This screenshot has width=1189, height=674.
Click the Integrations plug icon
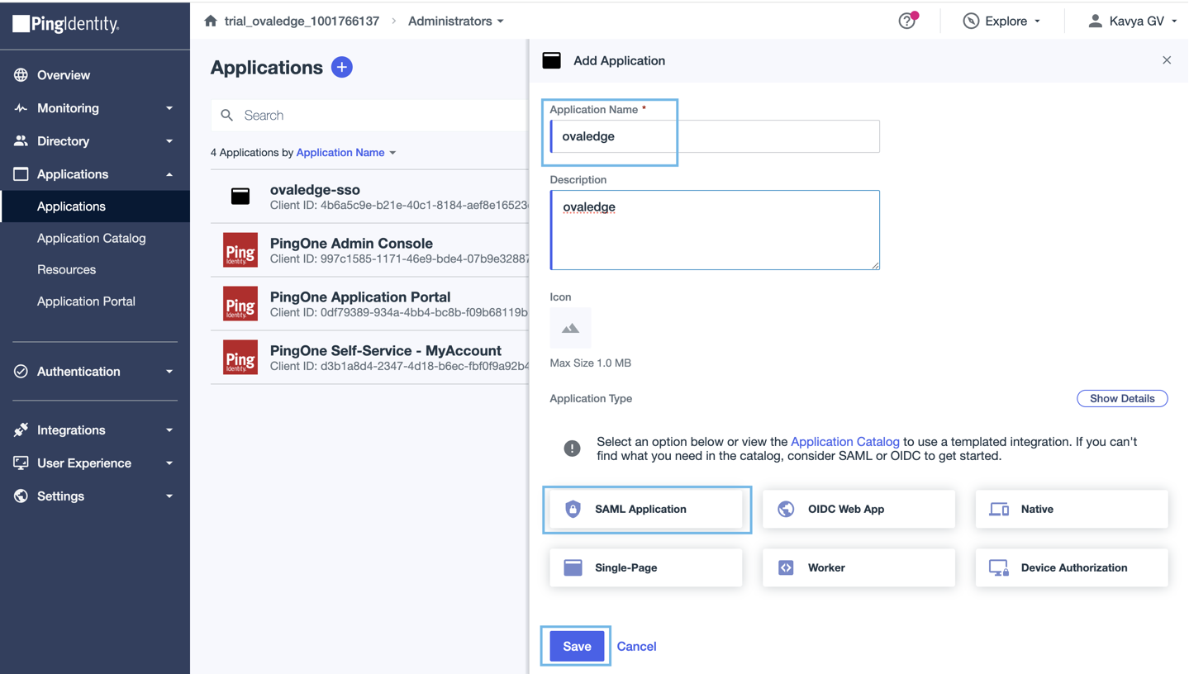(x=21, y=430)
